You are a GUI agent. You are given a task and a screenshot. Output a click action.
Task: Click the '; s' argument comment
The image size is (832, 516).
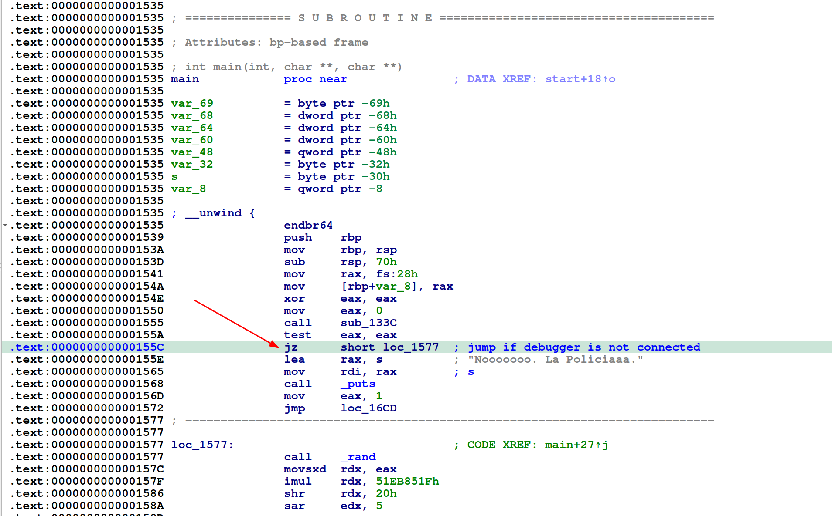pos(464,371)
